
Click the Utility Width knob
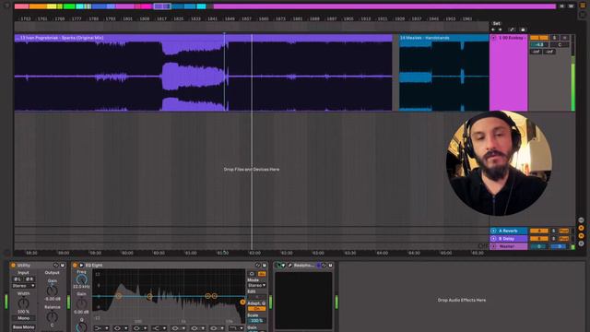point(23,302)
